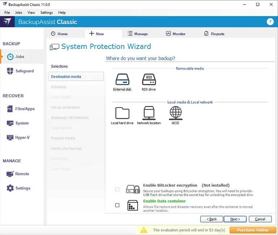
Task: Cancel the wizard
Action: [260, 219]
